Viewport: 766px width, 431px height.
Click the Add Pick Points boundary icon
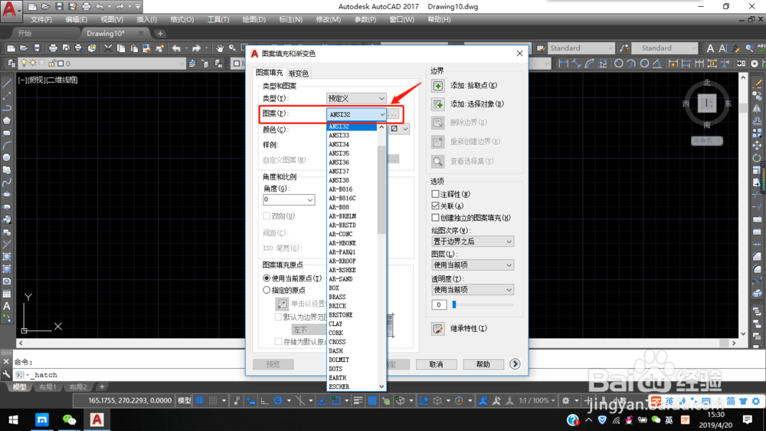click(x=437, y=86)
